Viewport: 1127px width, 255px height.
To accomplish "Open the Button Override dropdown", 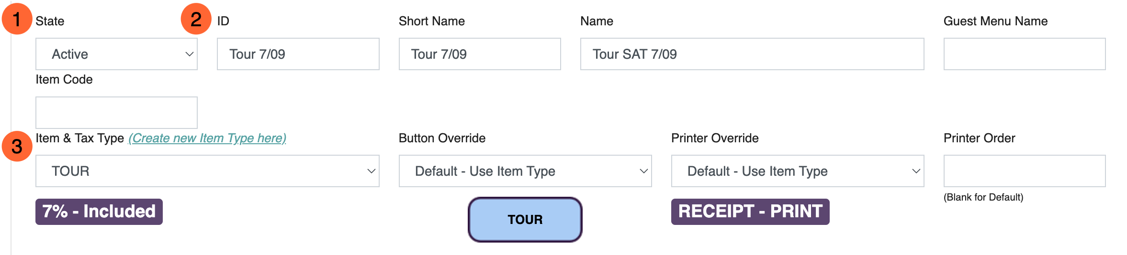I will click(x=525, y=171).
